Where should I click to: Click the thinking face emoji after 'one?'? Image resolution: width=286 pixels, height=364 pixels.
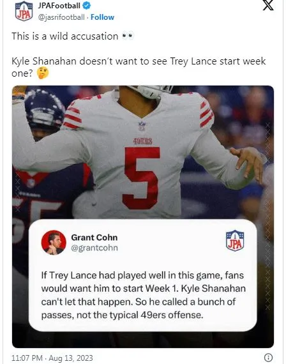tap(43, 73)
